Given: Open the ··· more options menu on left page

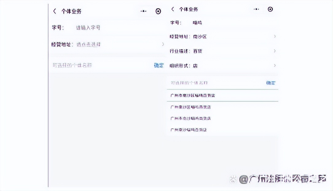Looking at the screenshot, I should [143, 11].
